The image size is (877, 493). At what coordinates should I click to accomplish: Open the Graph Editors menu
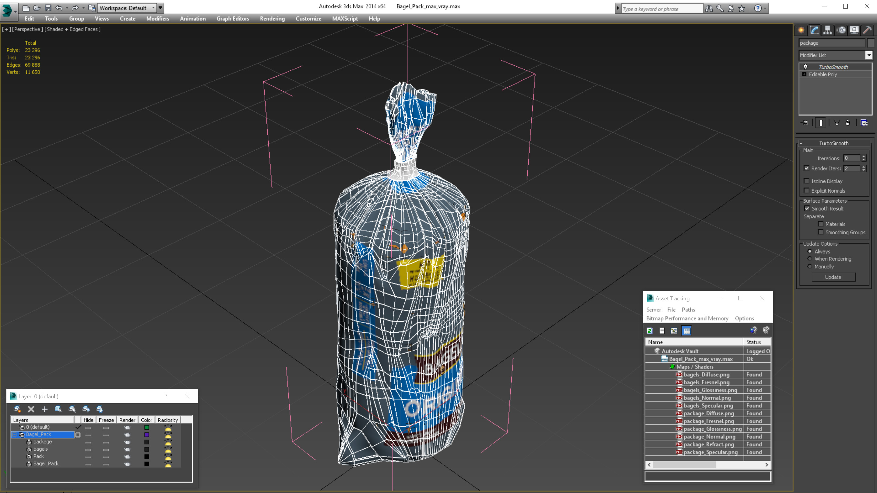[x=233, y=19]
